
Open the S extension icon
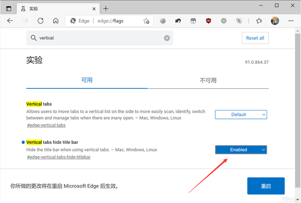(239, 21)
